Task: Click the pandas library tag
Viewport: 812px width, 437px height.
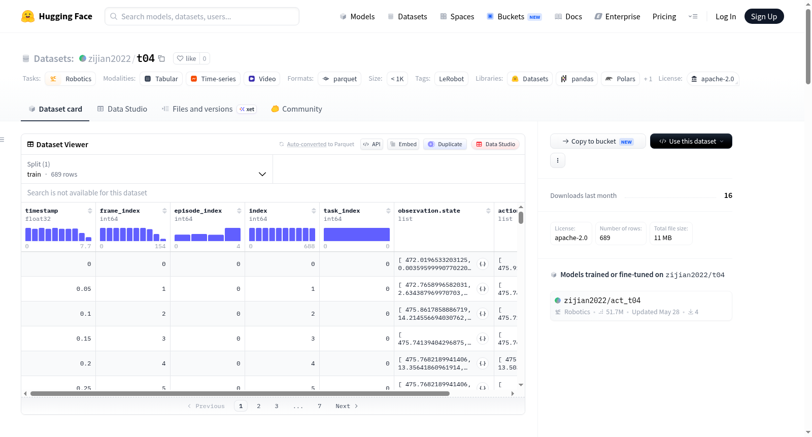Action: pos(577,79)
